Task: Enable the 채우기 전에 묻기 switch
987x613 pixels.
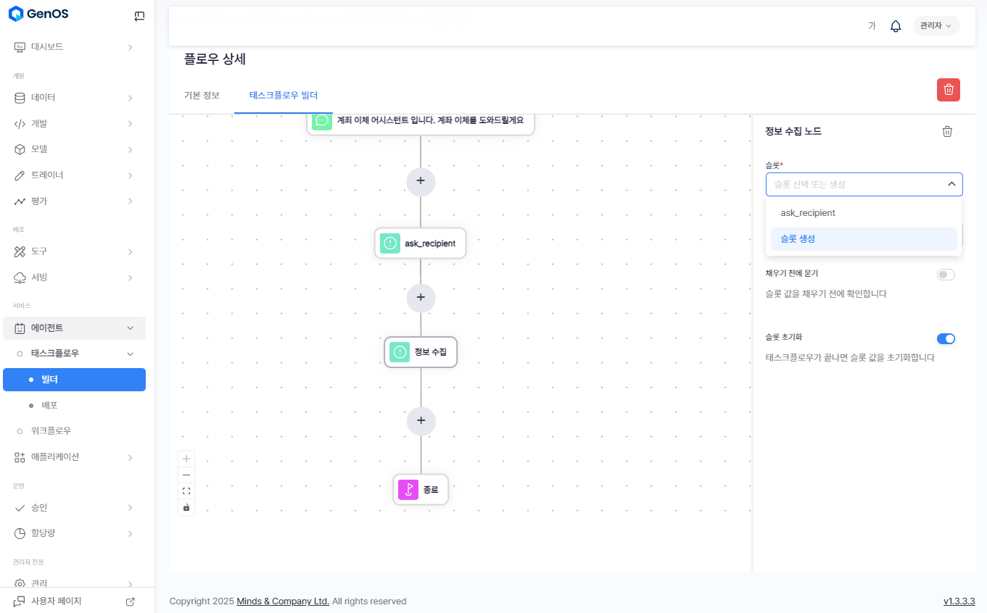Action: (946, 275)
